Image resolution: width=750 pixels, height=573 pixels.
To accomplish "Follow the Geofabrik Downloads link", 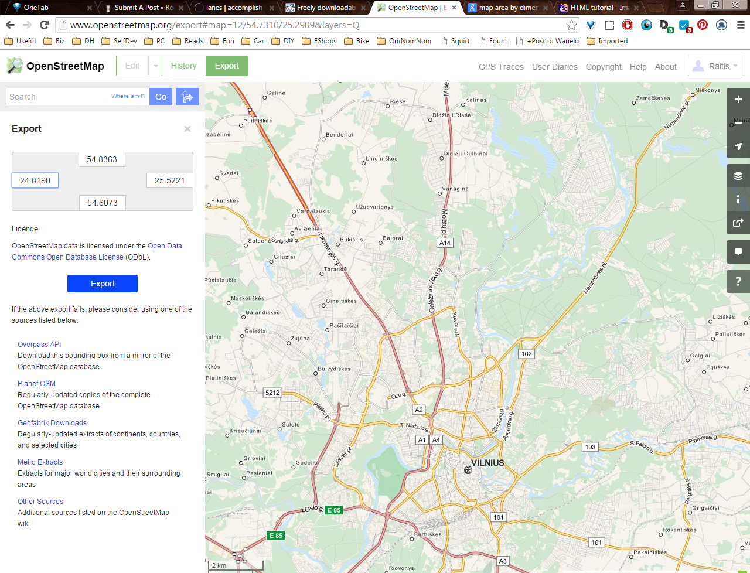I will pos(52,423).
